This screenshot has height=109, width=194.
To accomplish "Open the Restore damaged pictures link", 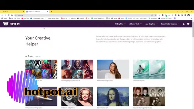I will (x=142, y=108).
